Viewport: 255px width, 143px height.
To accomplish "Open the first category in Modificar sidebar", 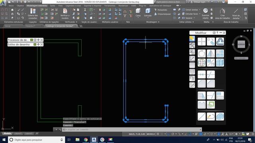I will pos(192,39).
